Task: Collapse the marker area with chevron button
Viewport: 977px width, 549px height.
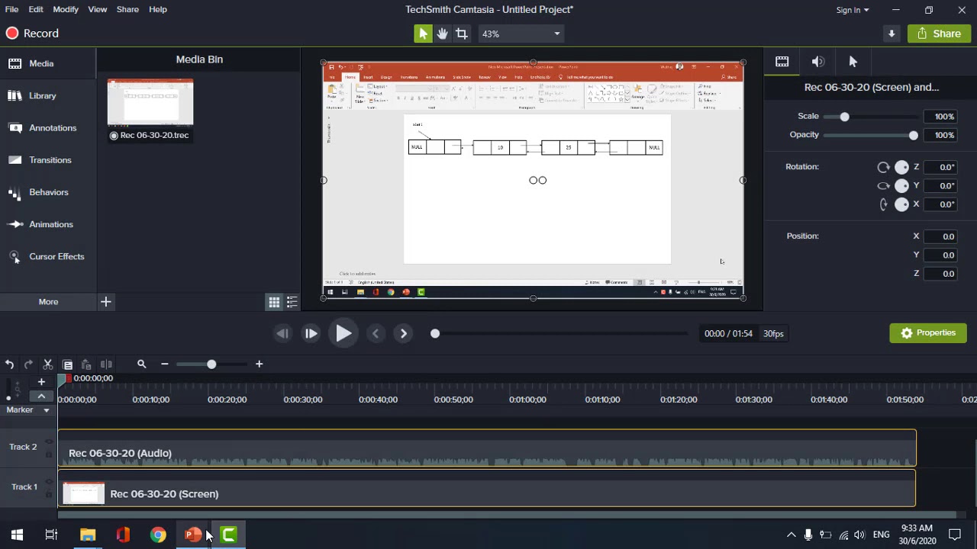Action: click(x=41, y=396)
